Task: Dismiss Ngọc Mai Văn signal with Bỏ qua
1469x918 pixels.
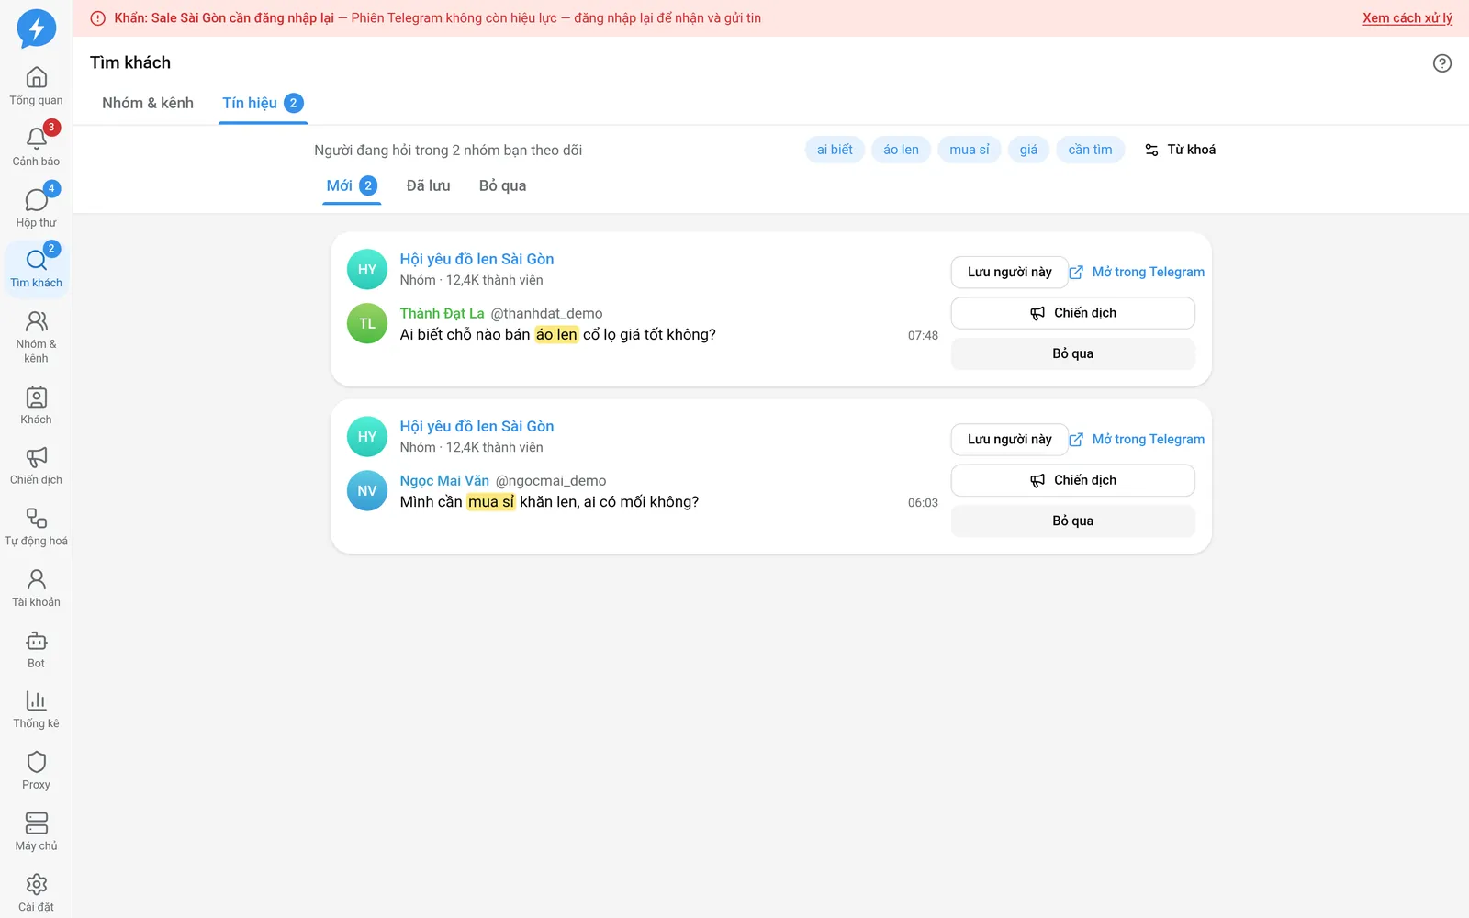Action: [1072, 521]
